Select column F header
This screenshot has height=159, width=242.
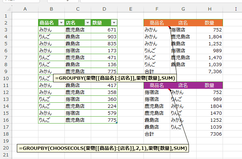coord(157,9)
